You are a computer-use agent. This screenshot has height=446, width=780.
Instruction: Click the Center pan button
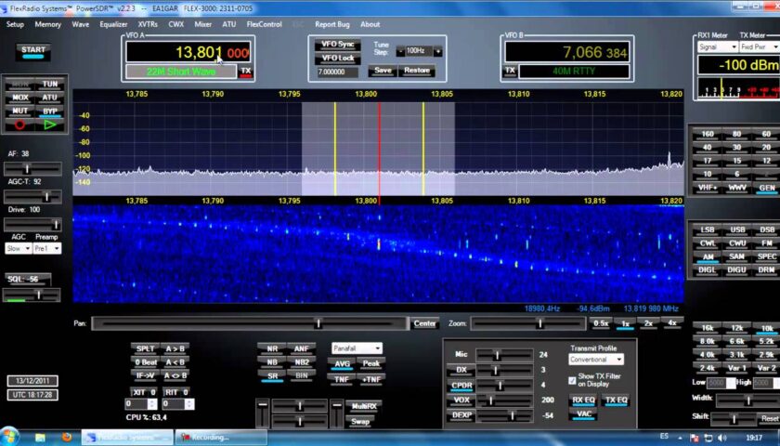coord(425,323)
